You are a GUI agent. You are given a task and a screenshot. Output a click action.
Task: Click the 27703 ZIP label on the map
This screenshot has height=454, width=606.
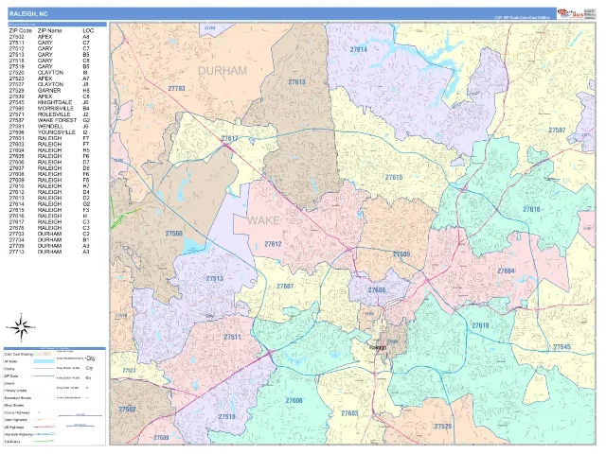[x=176, y=88]
